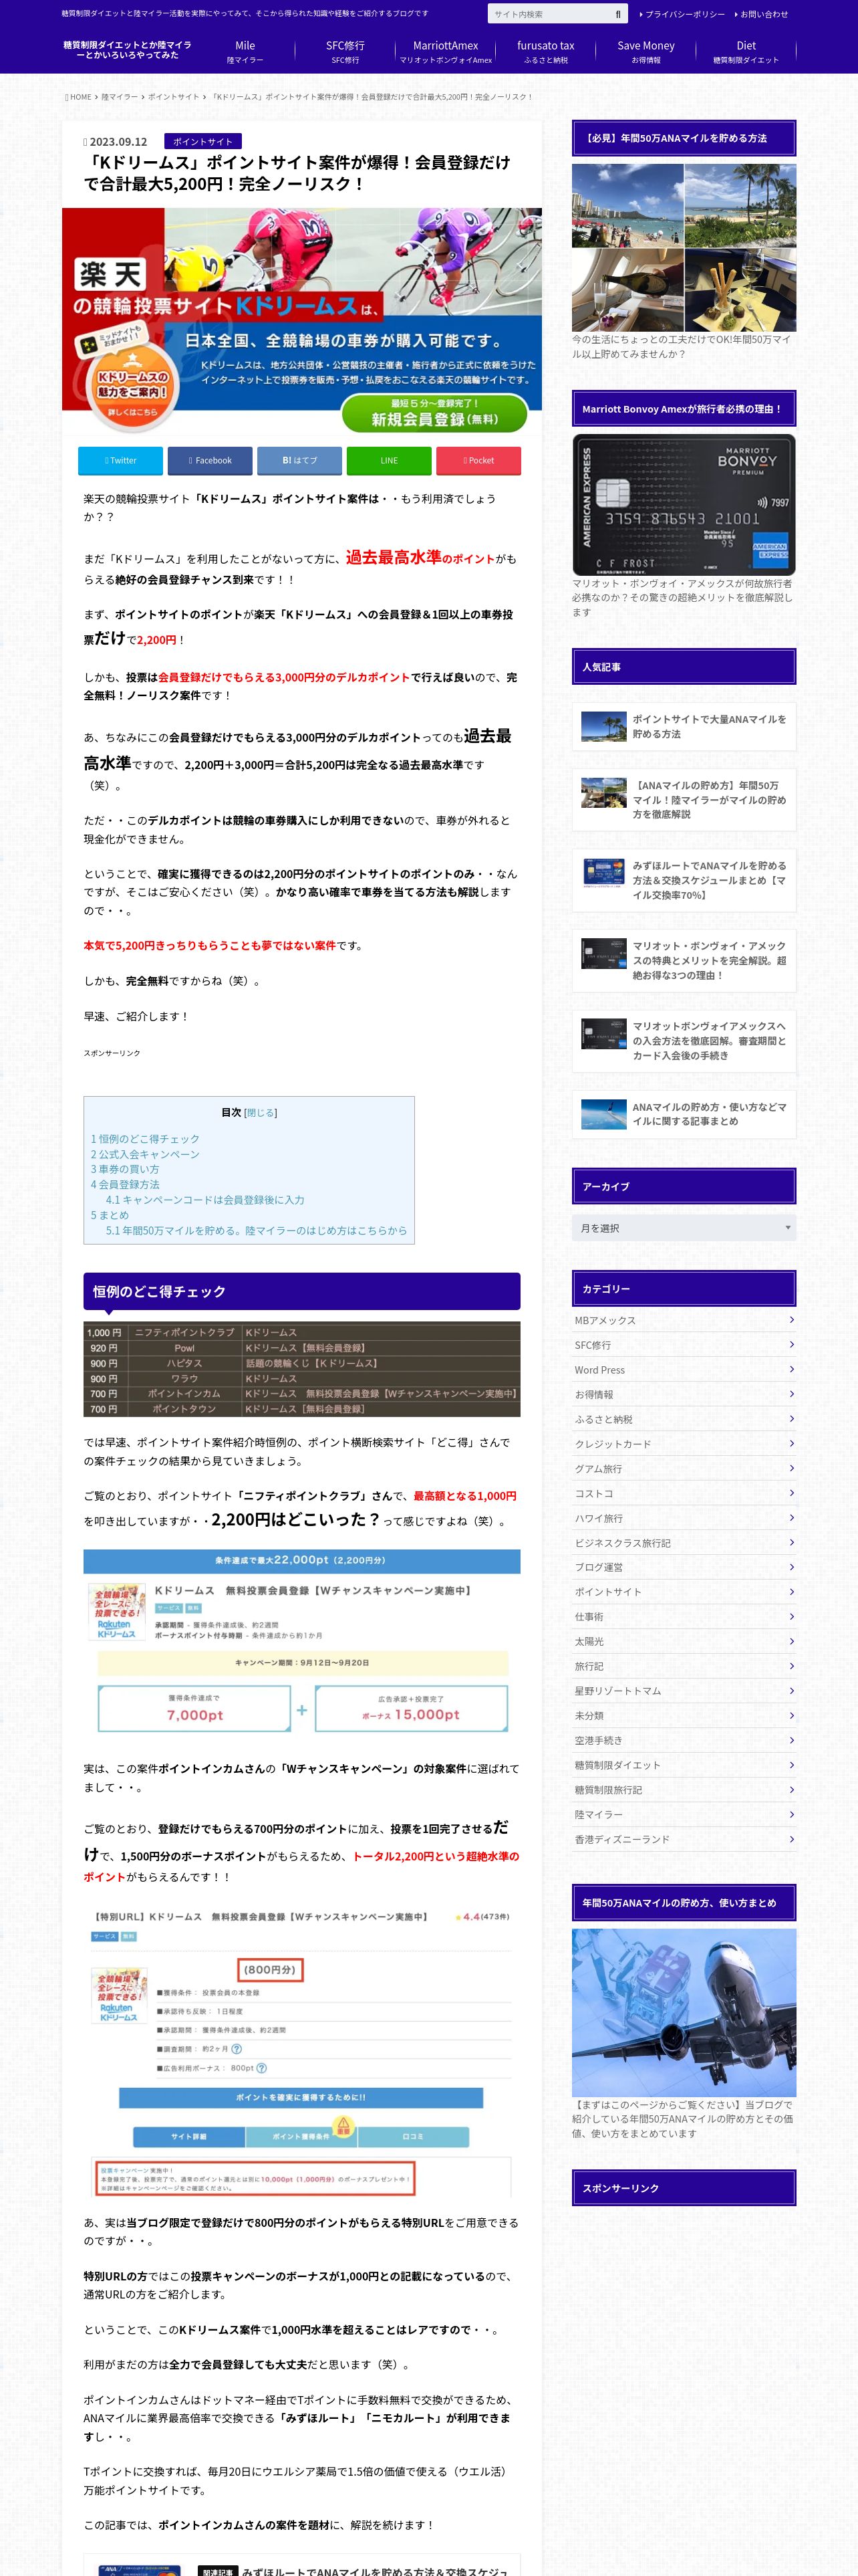This screenshot has width=858, height=2576.
Task: Click the ポイントサイト category tag
Action: (x=202, y=142)
